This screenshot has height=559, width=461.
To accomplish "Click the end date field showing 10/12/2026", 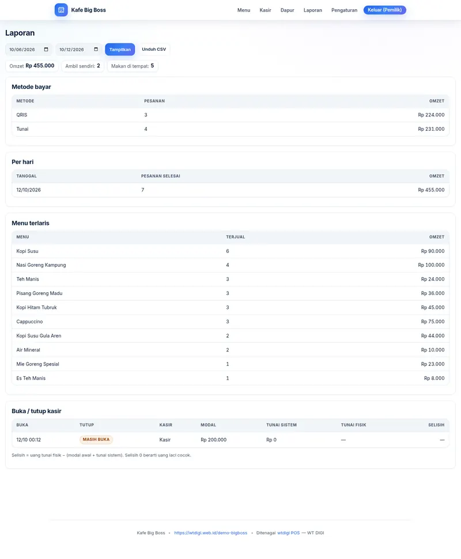I will tap(79, 50).
